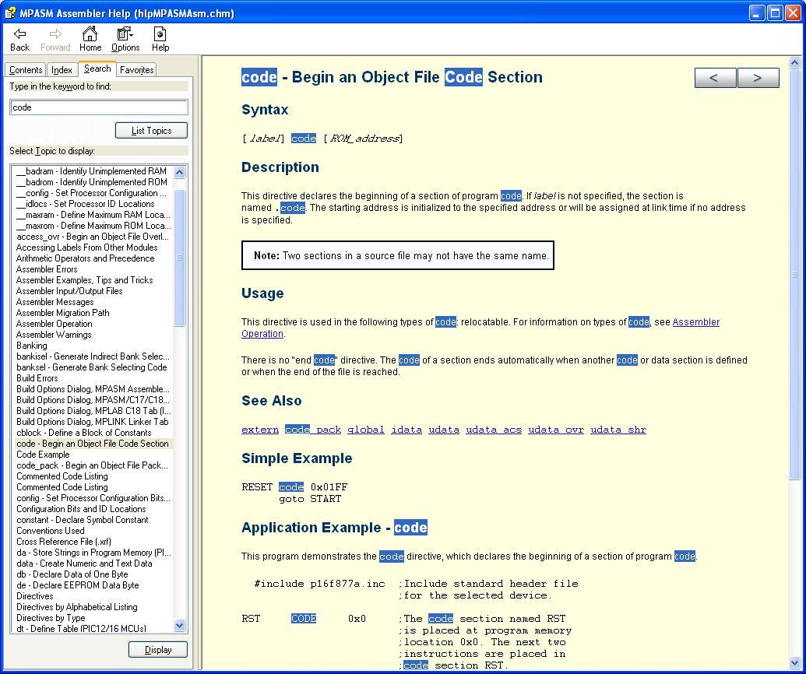
Task: Select '__config - Set Processor Configuration' topic
Action: 91,193
